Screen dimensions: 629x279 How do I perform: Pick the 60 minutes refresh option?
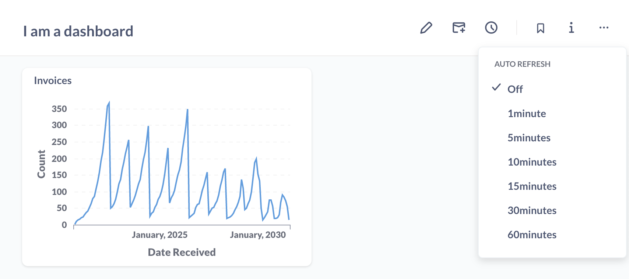[x=532, y=235]
